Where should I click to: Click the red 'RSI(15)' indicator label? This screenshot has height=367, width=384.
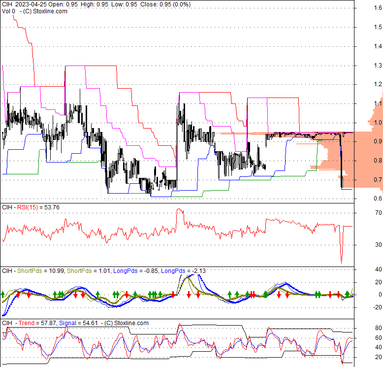[28, 207]
